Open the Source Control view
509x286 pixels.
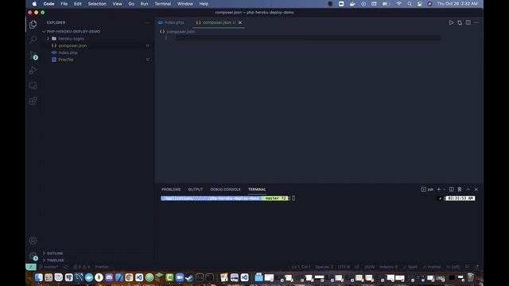33,55
